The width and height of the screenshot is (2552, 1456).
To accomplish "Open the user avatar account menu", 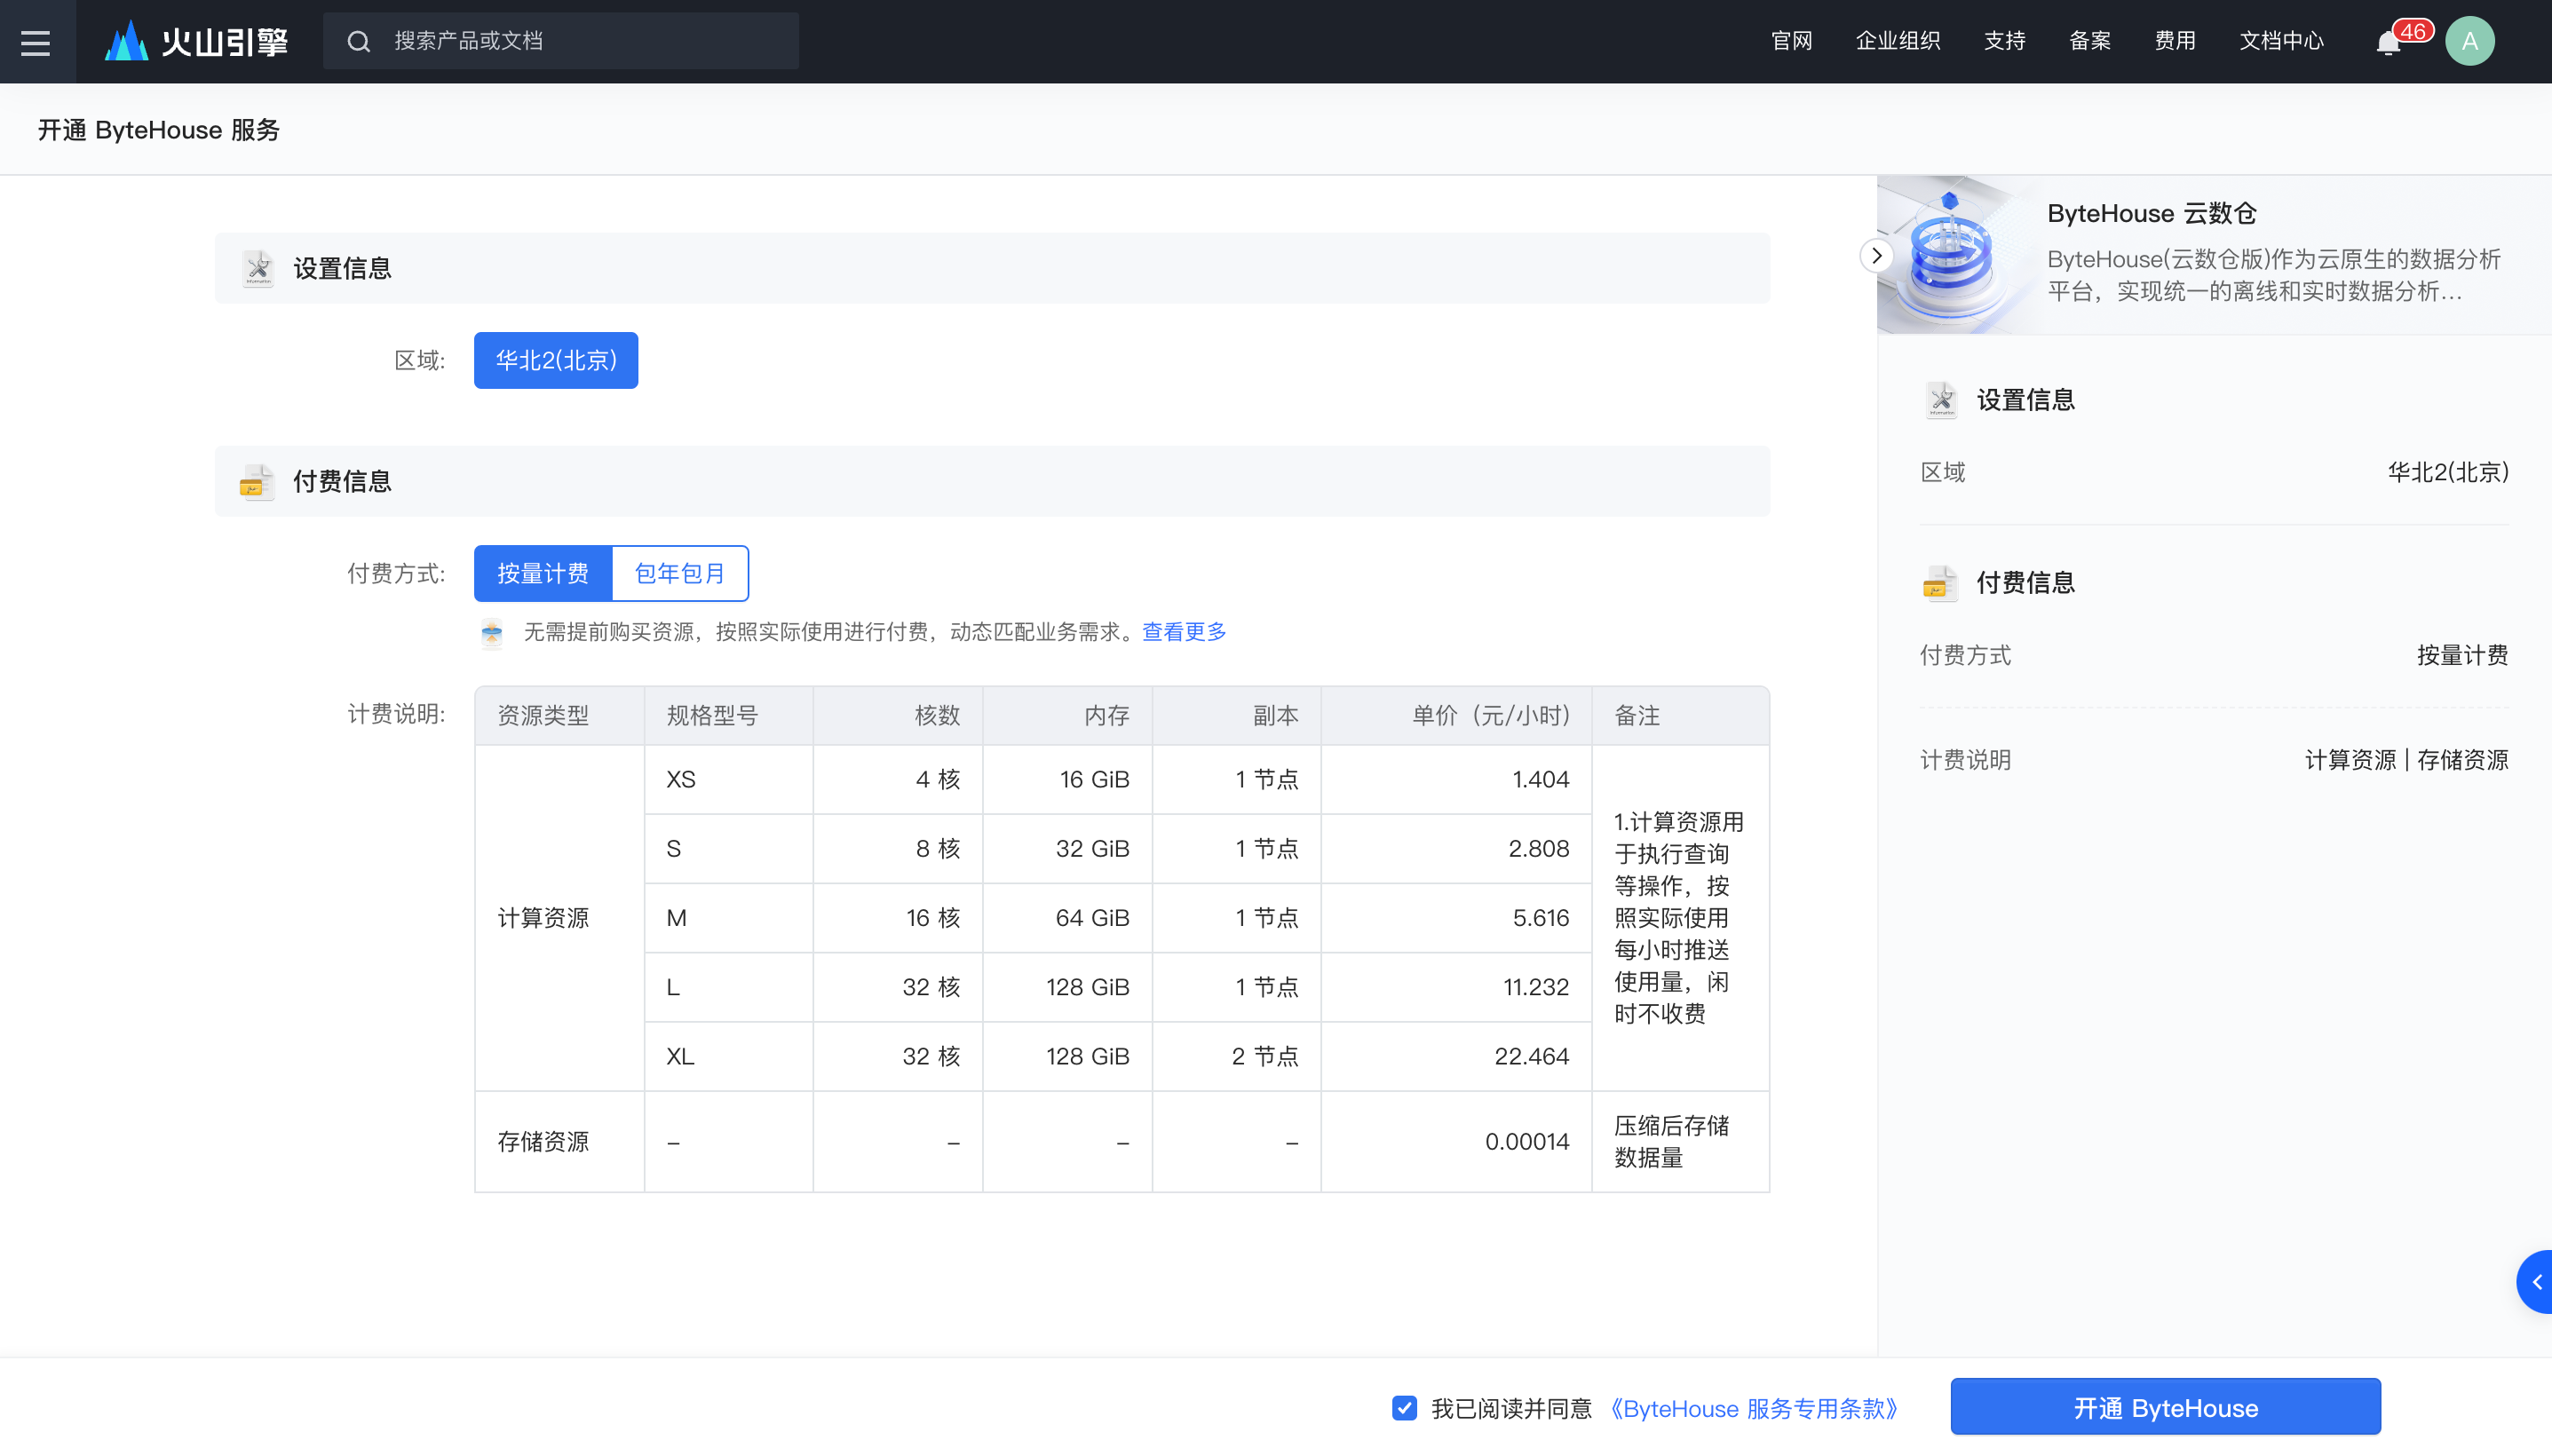I will pyautogui.click(x=2469, y=42).
